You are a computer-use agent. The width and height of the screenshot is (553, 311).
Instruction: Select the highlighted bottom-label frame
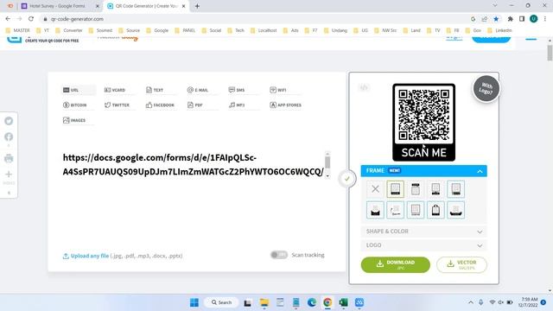click(x=396, y=189)
